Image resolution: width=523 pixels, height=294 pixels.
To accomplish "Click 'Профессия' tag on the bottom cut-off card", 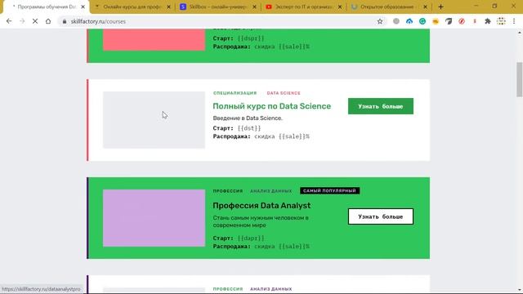I will [x=228, y=289].
